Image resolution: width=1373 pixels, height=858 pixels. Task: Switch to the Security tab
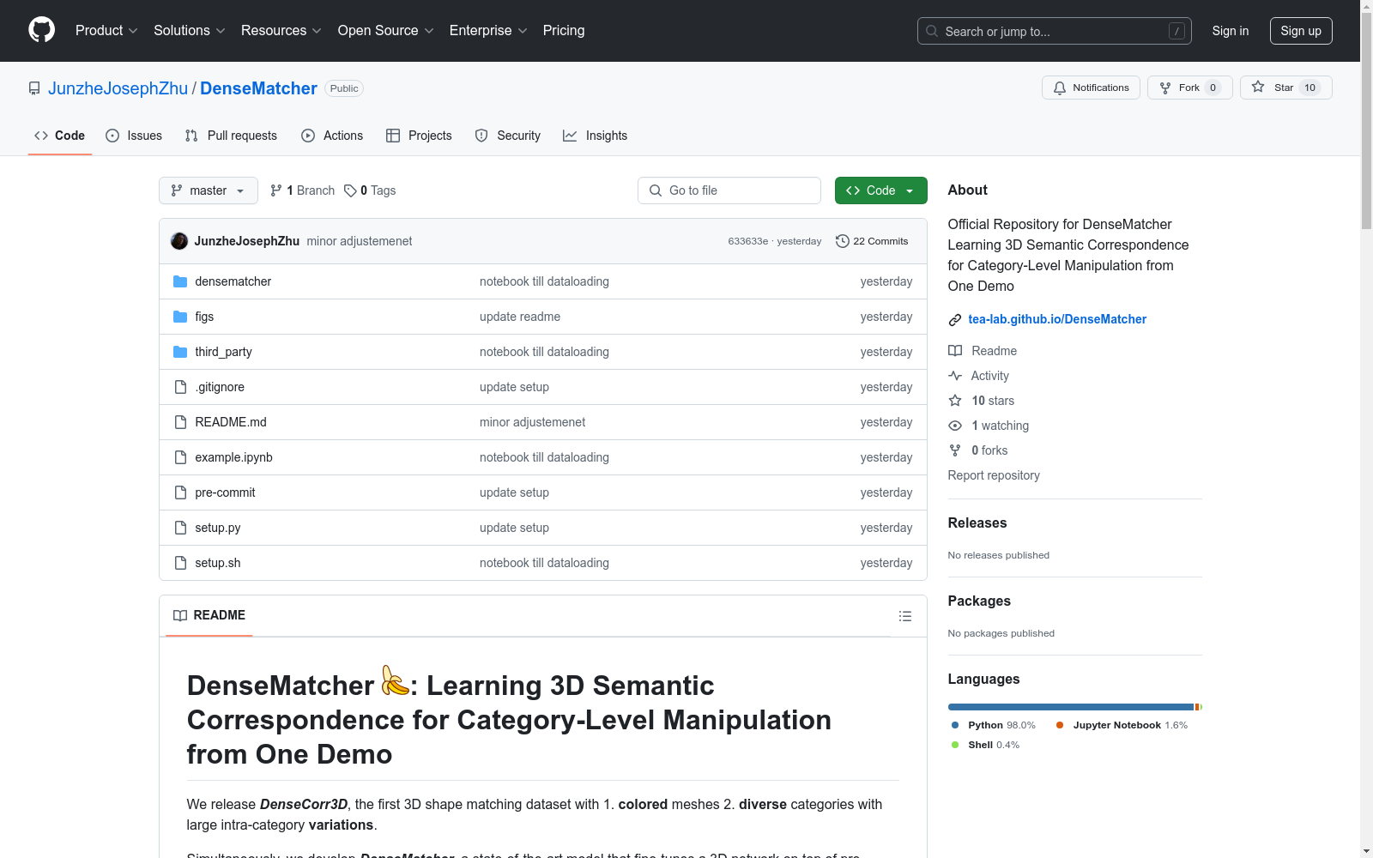[508, 136]
